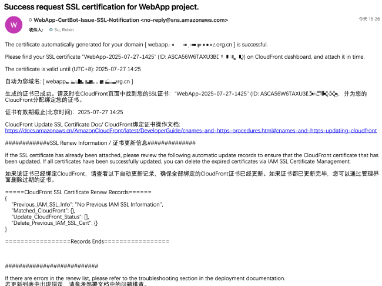382x286 pixels.
Task: Click the Records Ends separator line
Action: click(x=87, y=241)
